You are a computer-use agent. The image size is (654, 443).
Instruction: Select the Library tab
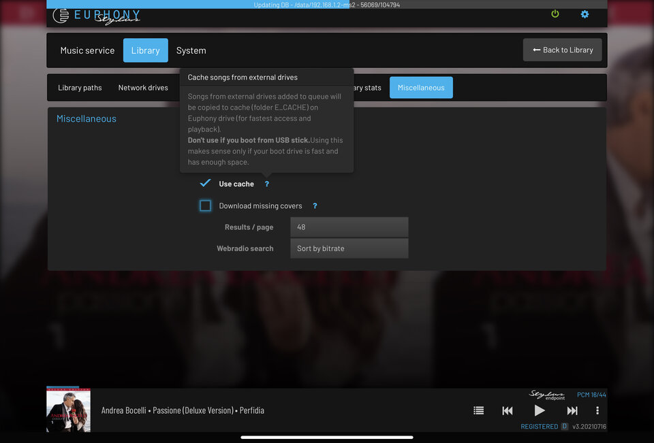[x=146, y=50]
